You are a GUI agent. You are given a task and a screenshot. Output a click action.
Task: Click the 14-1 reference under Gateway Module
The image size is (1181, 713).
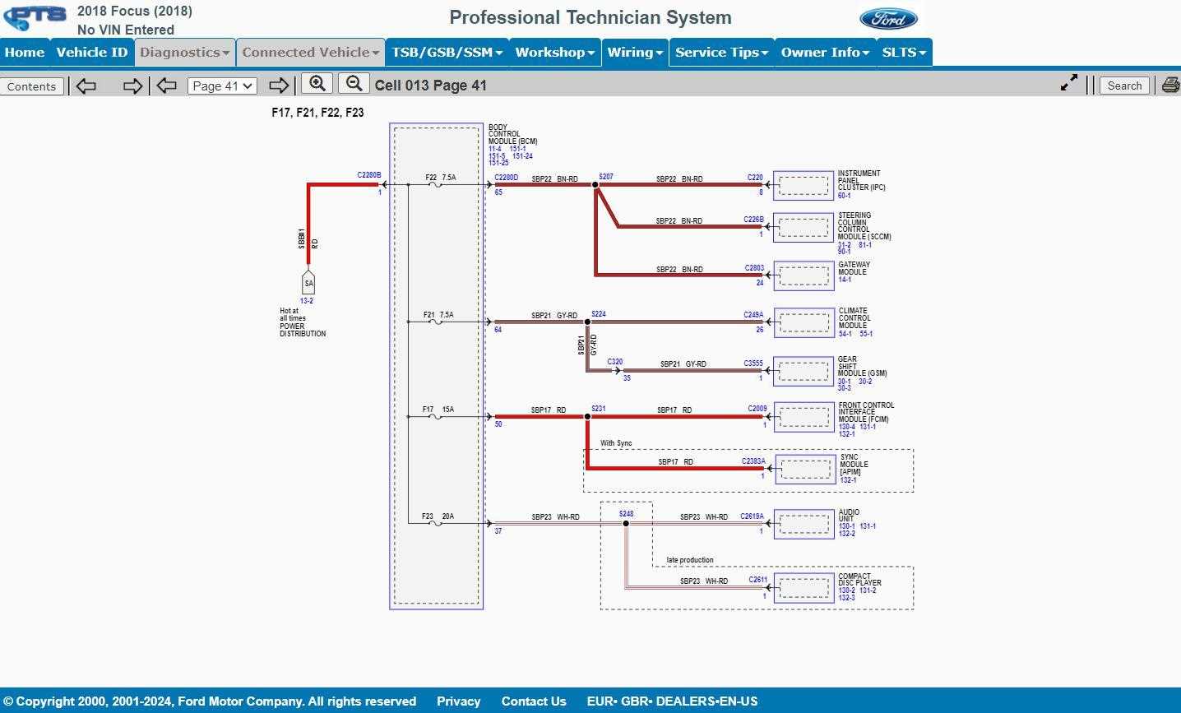pos(845,280)
